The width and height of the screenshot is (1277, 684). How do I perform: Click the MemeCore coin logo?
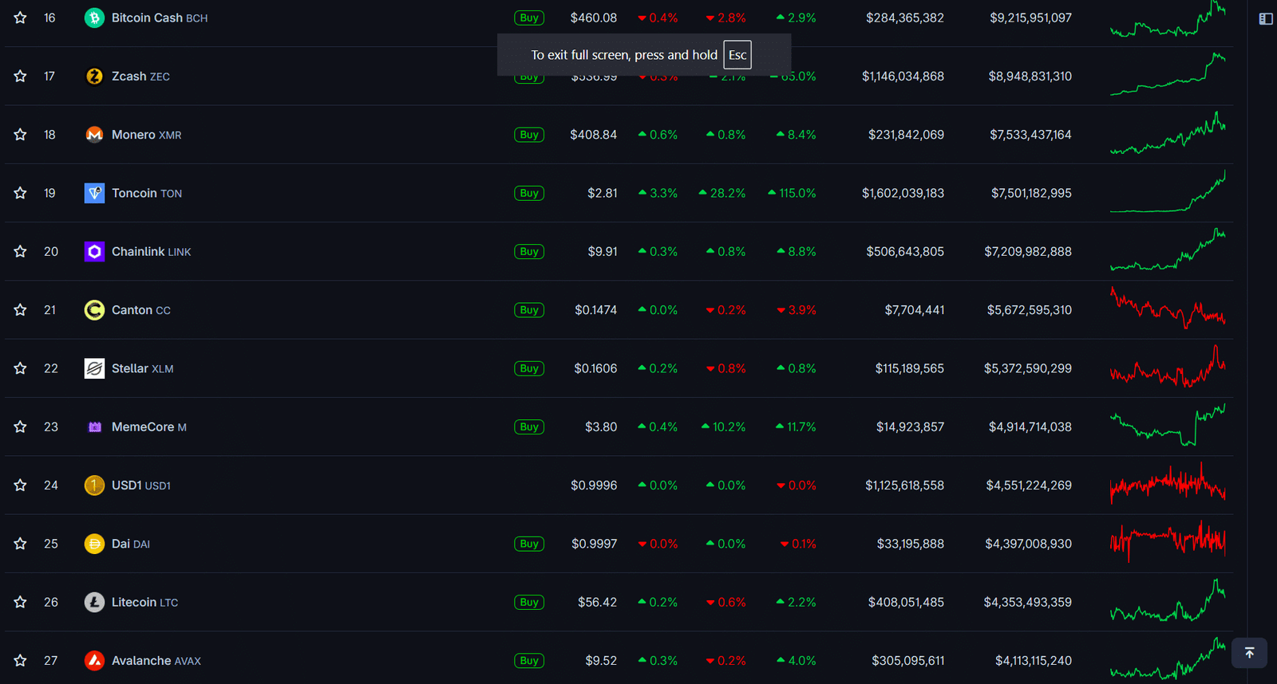click(94, 427)
